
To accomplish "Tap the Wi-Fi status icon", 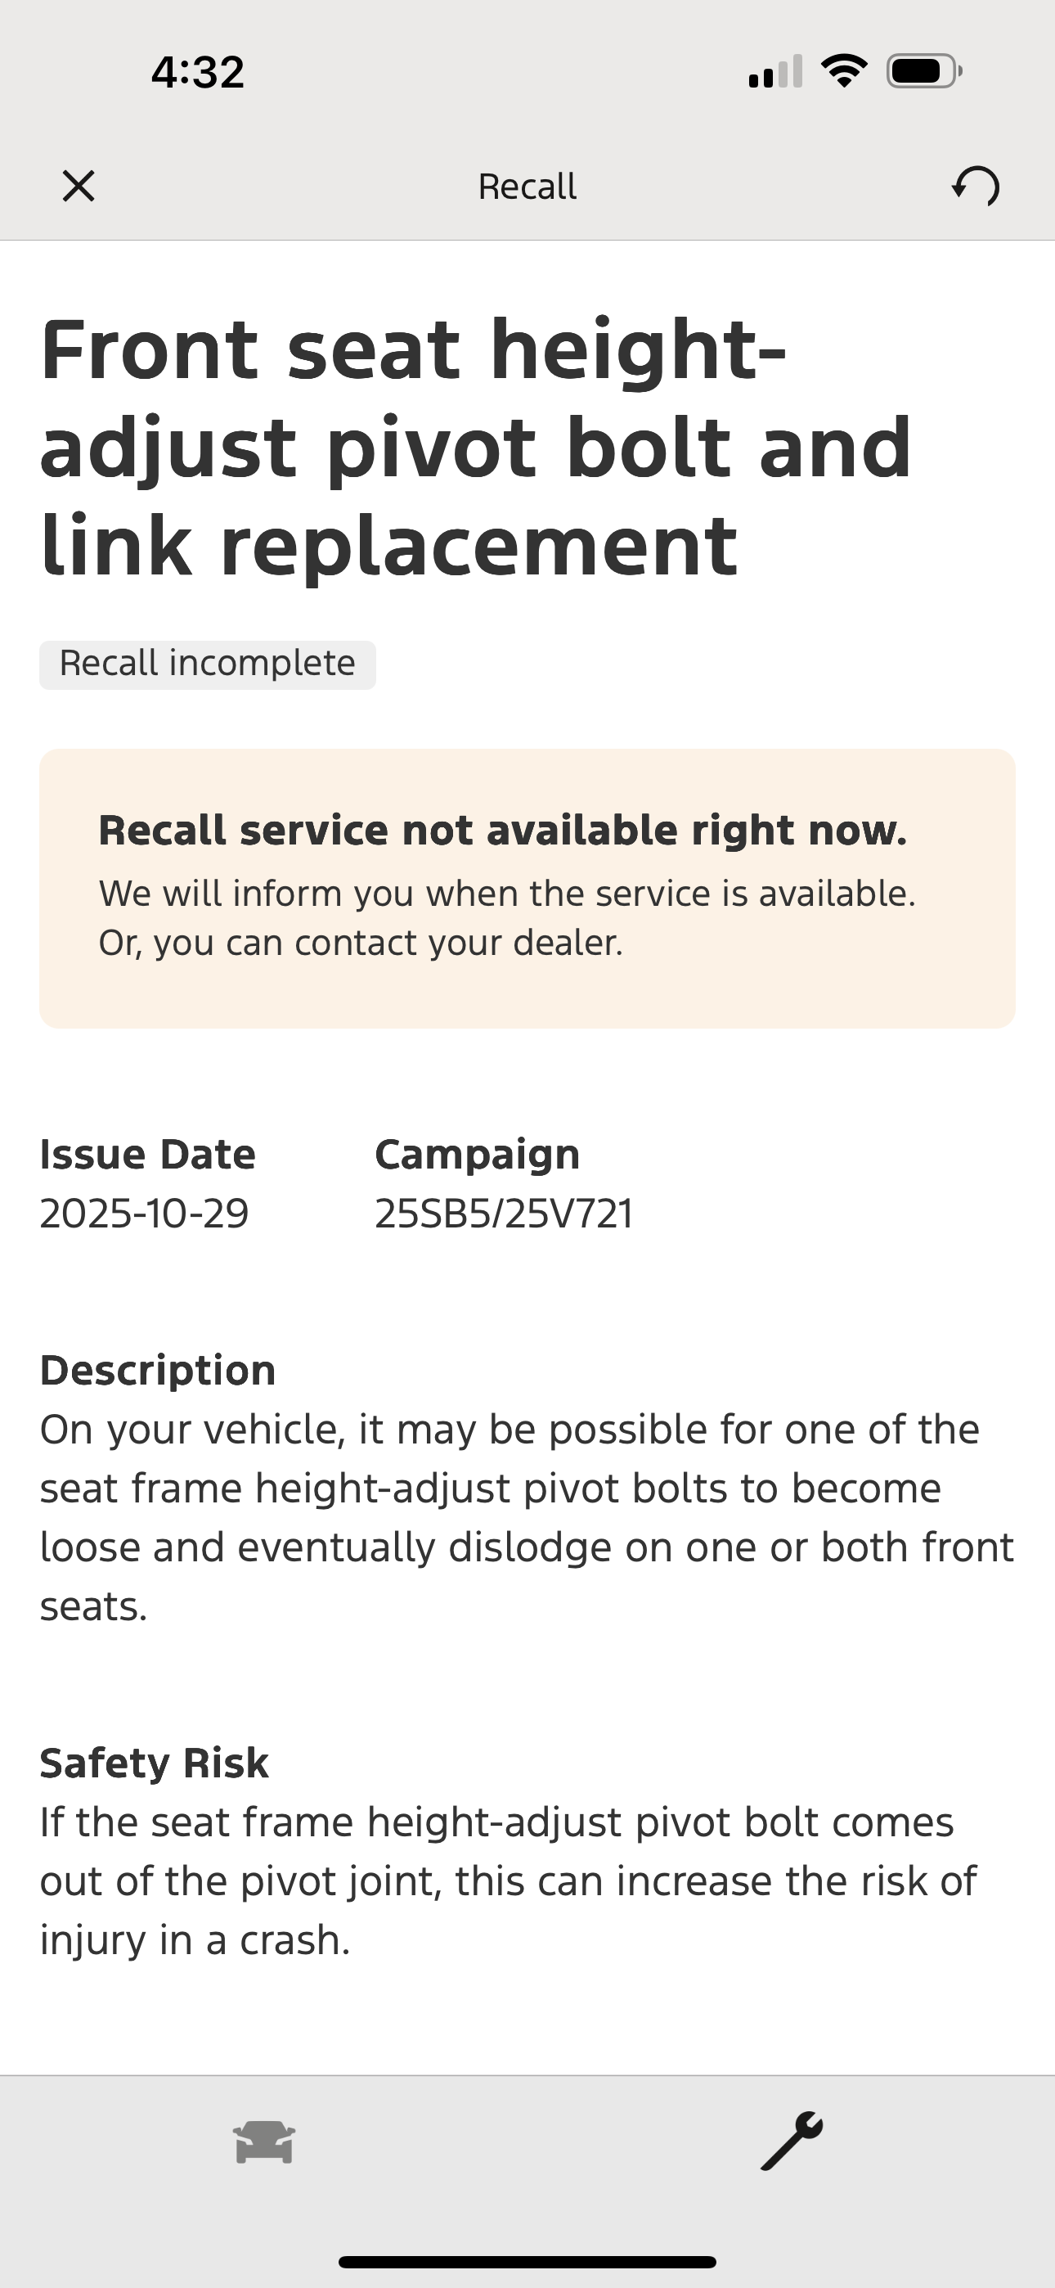I will pyautogui.click(x=844, y=71).
